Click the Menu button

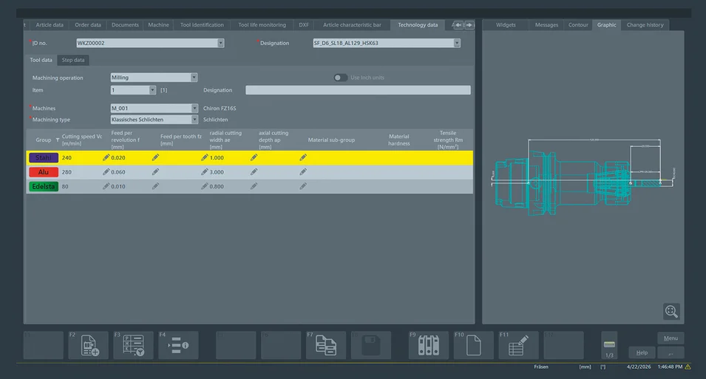click(671, 338)
